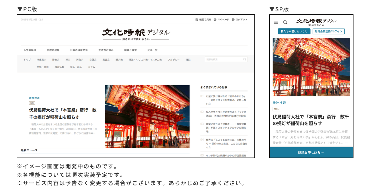Click shrine gate photo in PC article
The height and width of the screenshot is (196, 372).
147,116
